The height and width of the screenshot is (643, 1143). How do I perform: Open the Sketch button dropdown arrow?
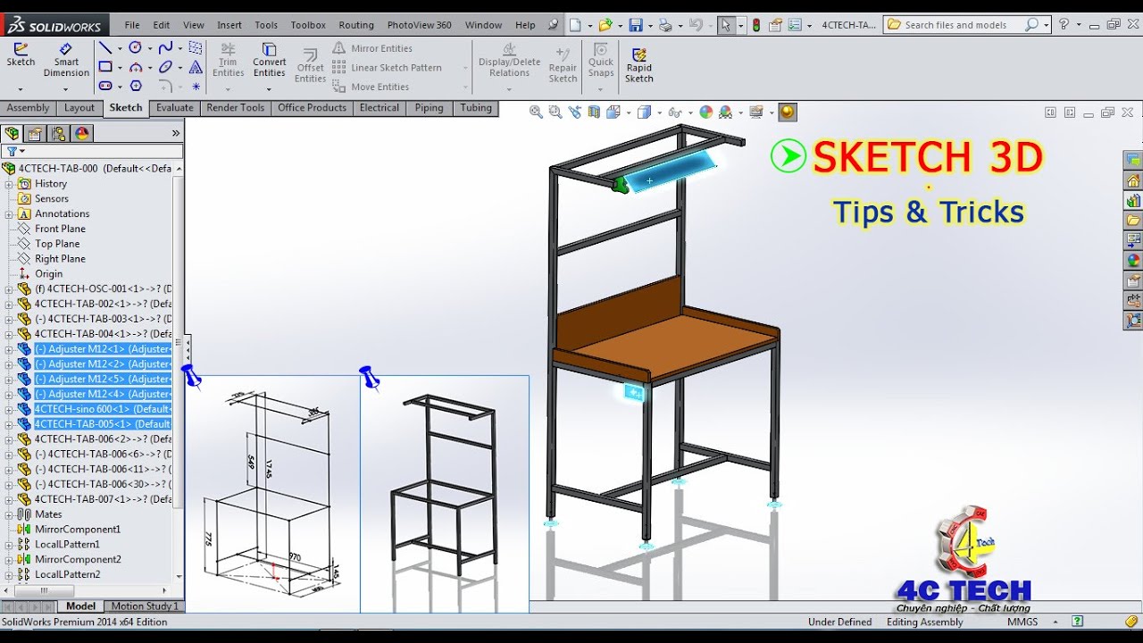(x=21, y=88)
